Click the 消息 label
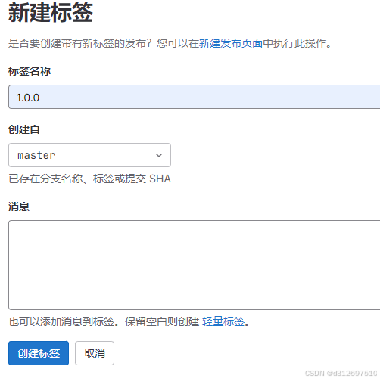This screenshot has height=382, width=380. pos(19,207)
